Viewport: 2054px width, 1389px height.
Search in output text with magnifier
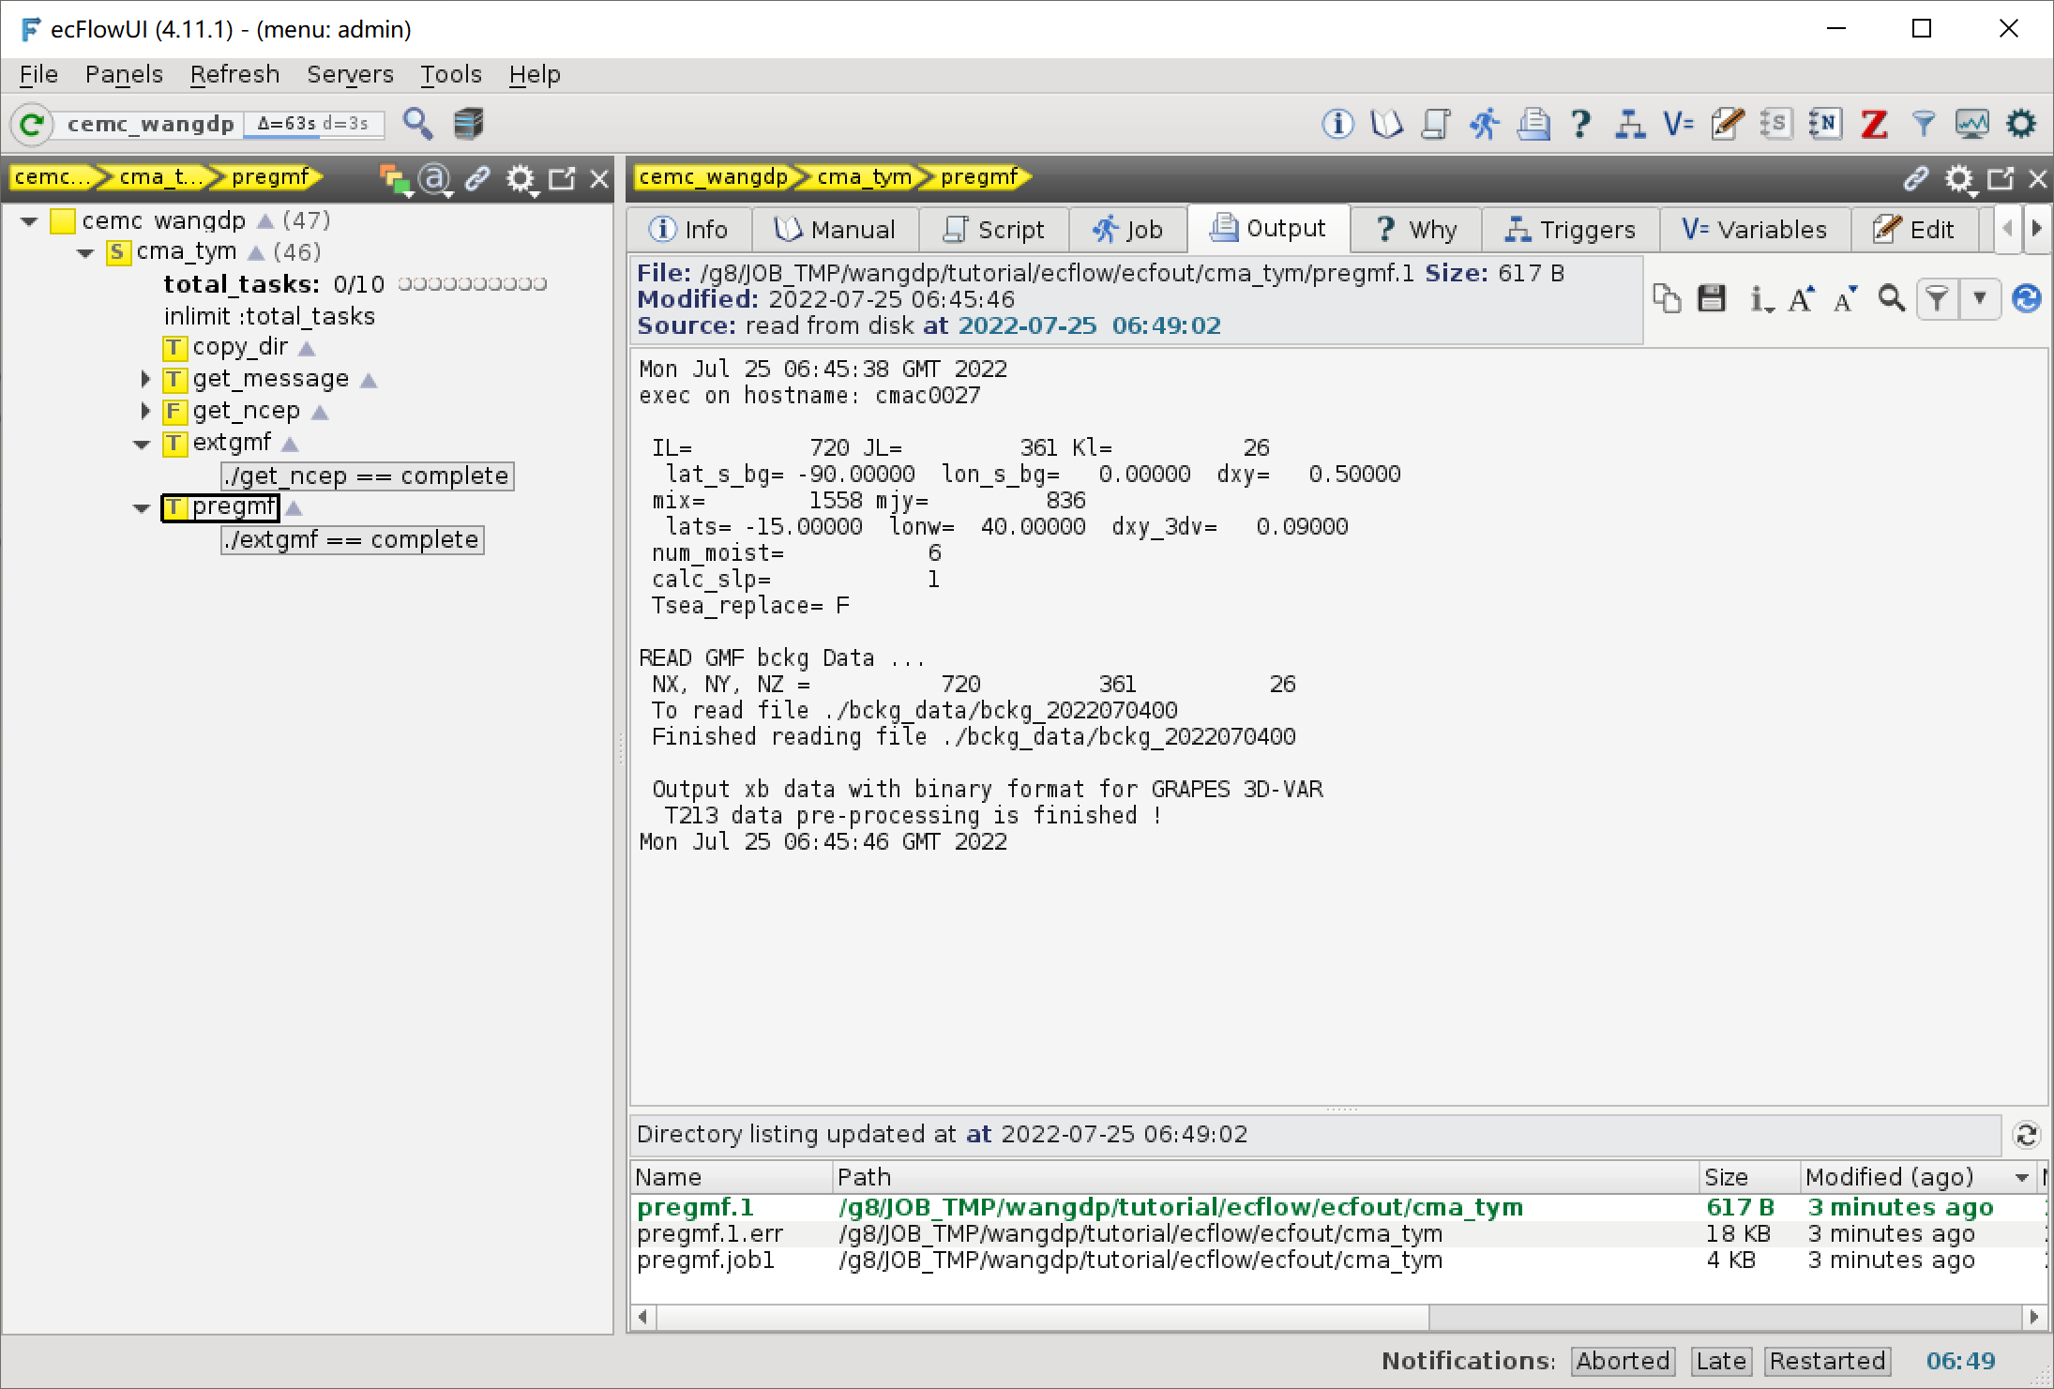(x=1891, y=299)
